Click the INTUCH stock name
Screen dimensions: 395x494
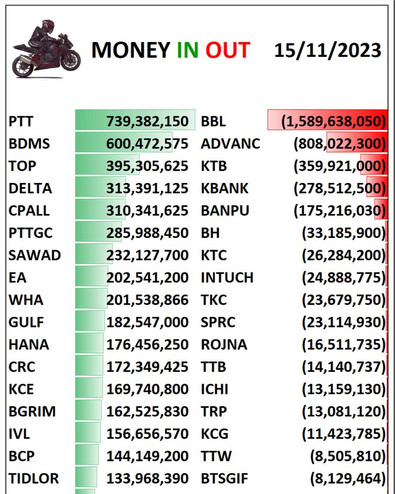pos(227,277)
